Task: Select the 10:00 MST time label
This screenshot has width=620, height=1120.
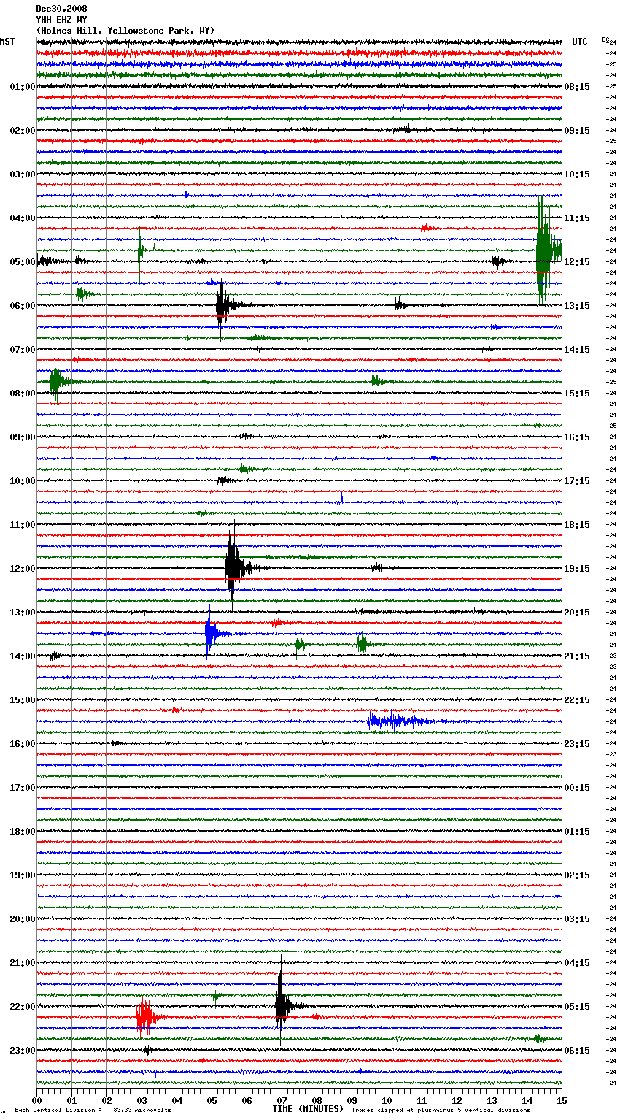Action: (x=22, y=481)
